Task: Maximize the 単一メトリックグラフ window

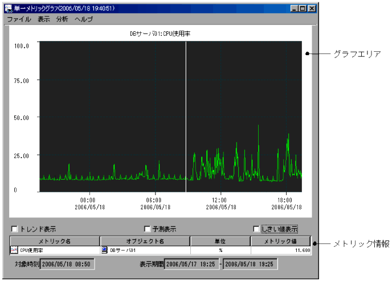Action: click(x=303, y=9)
